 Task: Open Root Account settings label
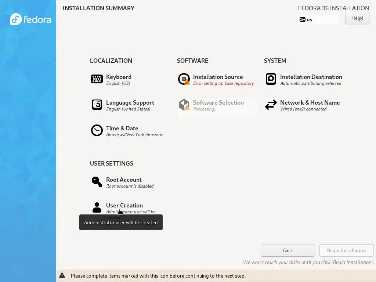click(x=124, y=180)
